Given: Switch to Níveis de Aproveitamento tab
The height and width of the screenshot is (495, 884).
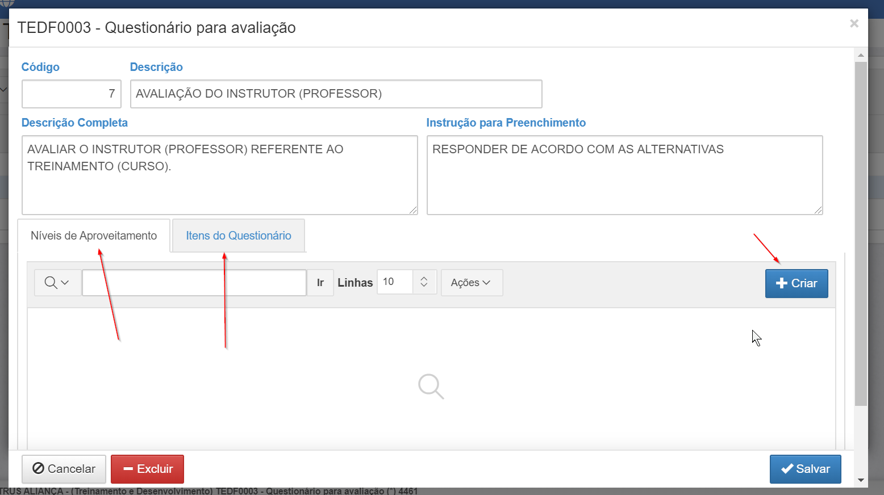Looking at the screenshot, I should pyautogui.click(x=94, y=236).
